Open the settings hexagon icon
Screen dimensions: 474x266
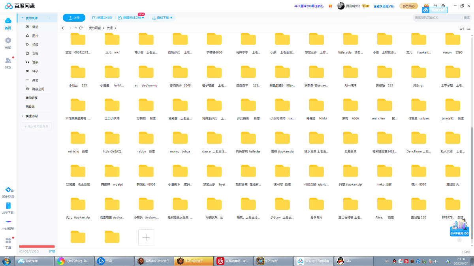click(443, 6)
